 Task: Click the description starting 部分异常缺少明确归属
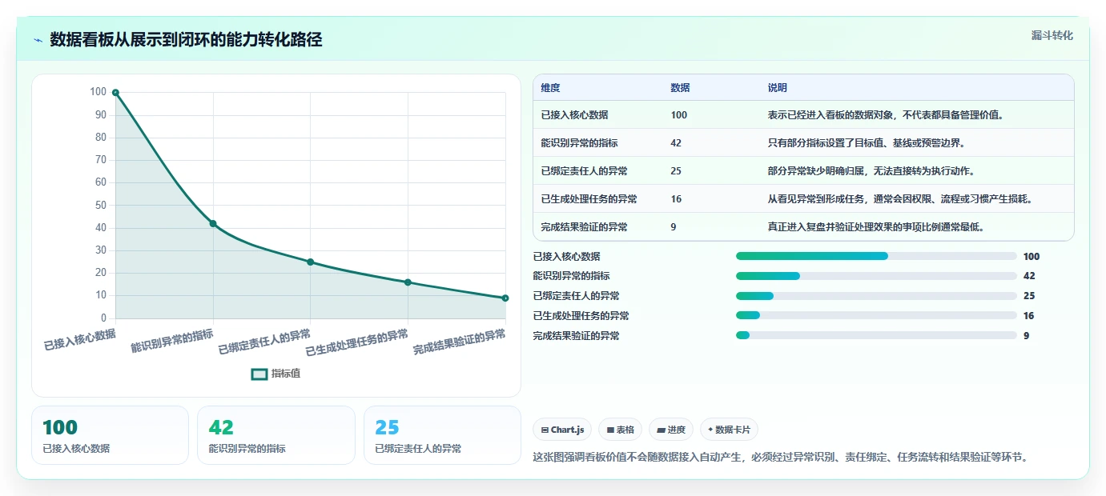(871, 171)
